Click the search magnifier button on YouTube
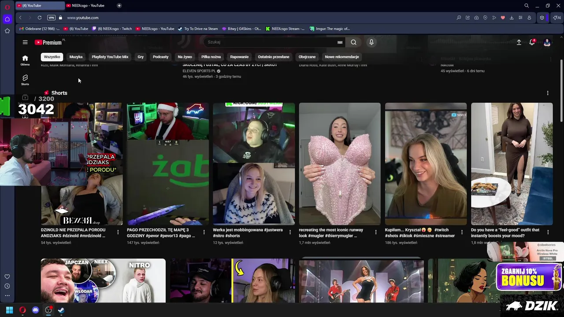The width and height of the screenshot is (564, 317). [353, 42]
